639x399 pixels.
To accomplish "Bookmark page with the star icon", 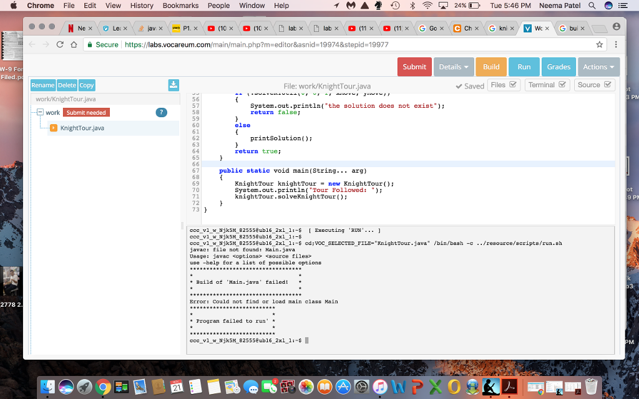I will pyautogui.click(x=600, y=45).
